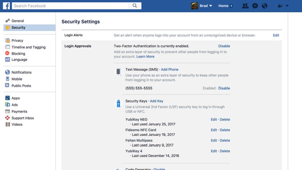
Task: Delete the YubiKey NEO key
Action: point(225,119)
